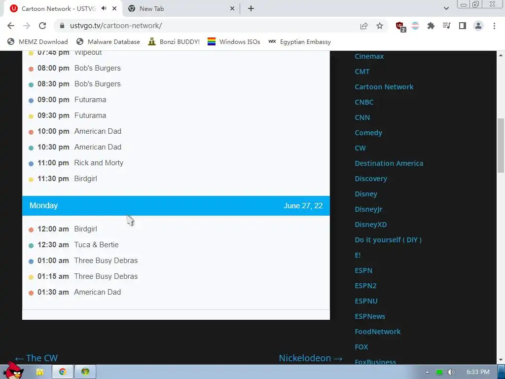
Task: Click the address bar URL field
Action: (x=206, y=26)
